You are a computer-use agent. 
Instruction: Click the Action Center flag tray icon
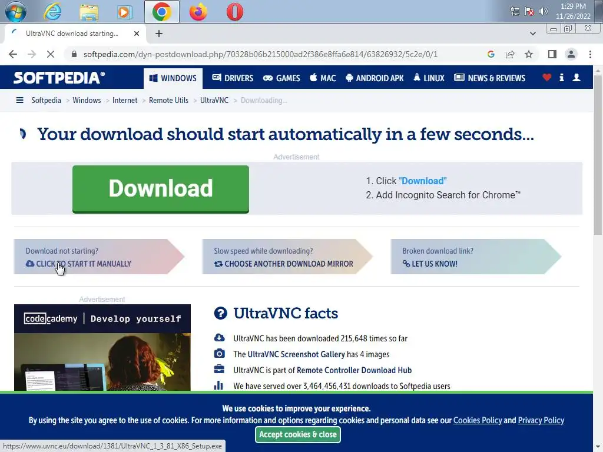coord(529,11)
